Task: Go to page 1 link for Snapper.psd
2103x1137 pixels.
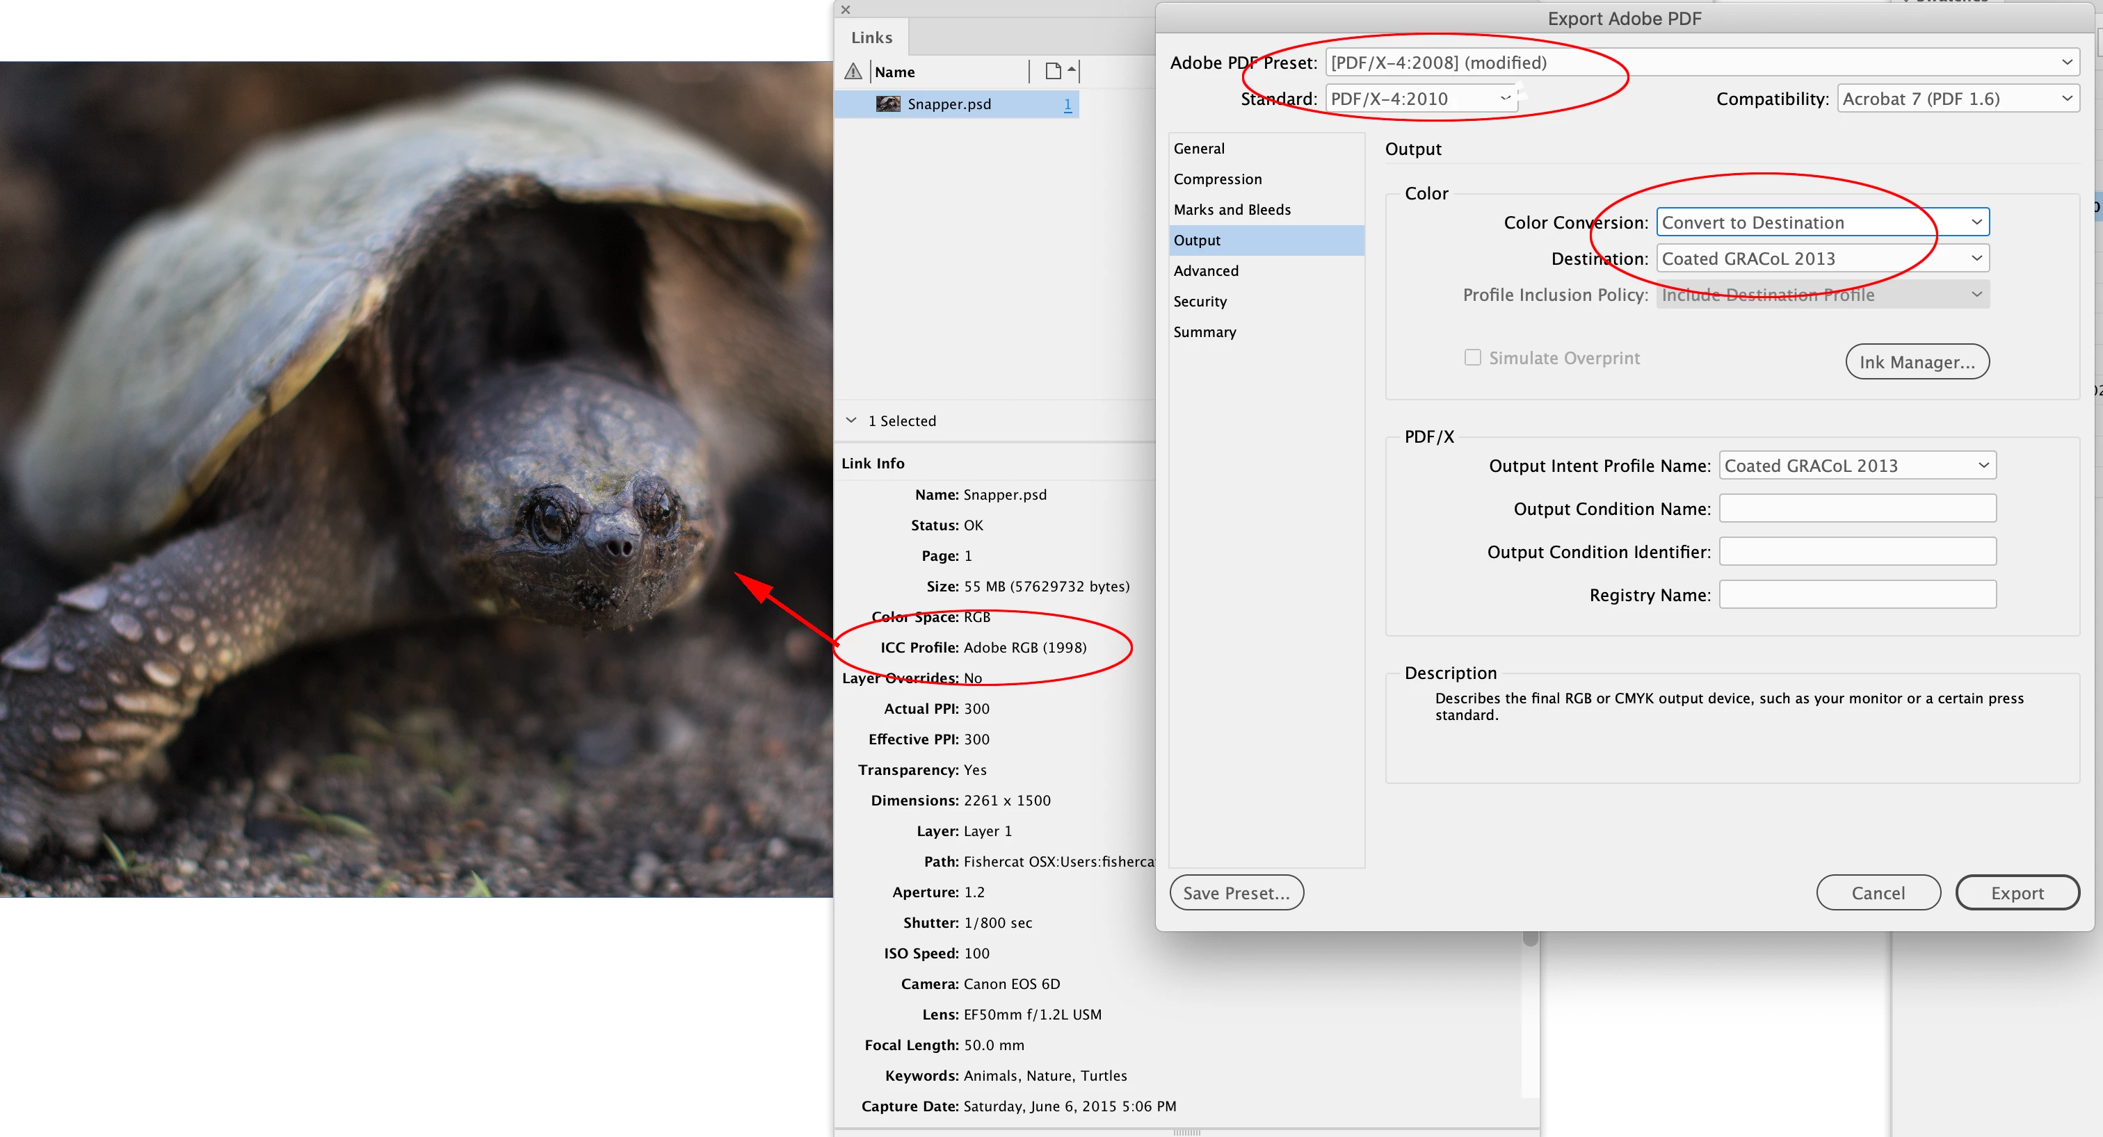Action: (1067, 104)
